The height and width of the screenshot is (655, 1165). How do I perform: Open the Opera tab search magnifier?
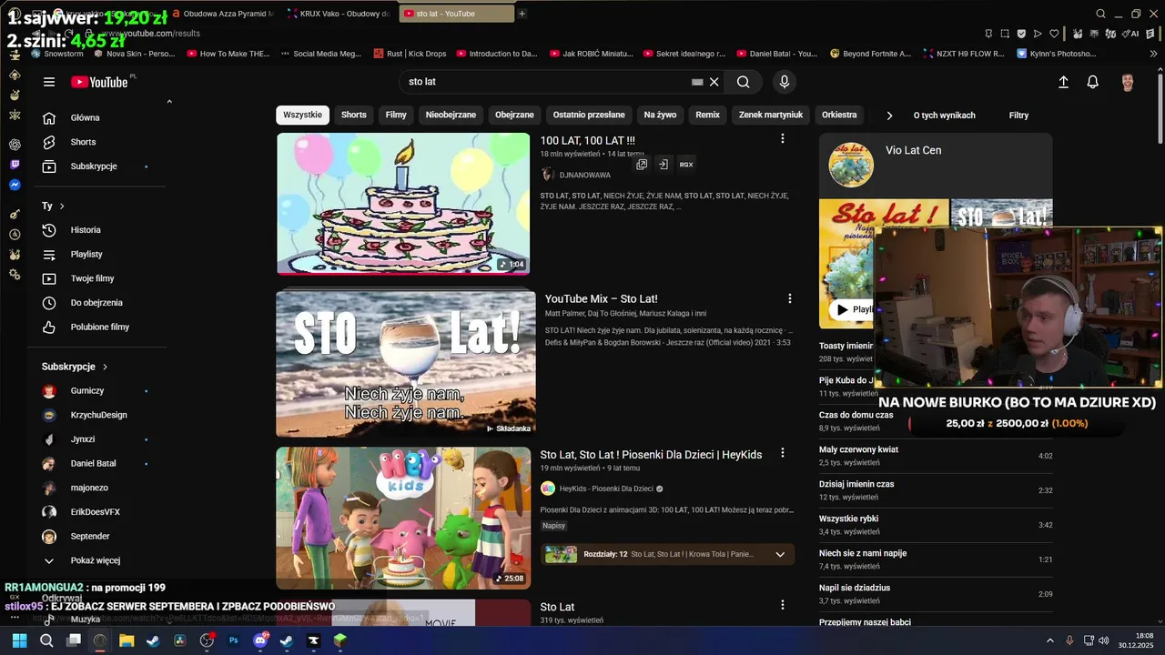point(1100,14)
